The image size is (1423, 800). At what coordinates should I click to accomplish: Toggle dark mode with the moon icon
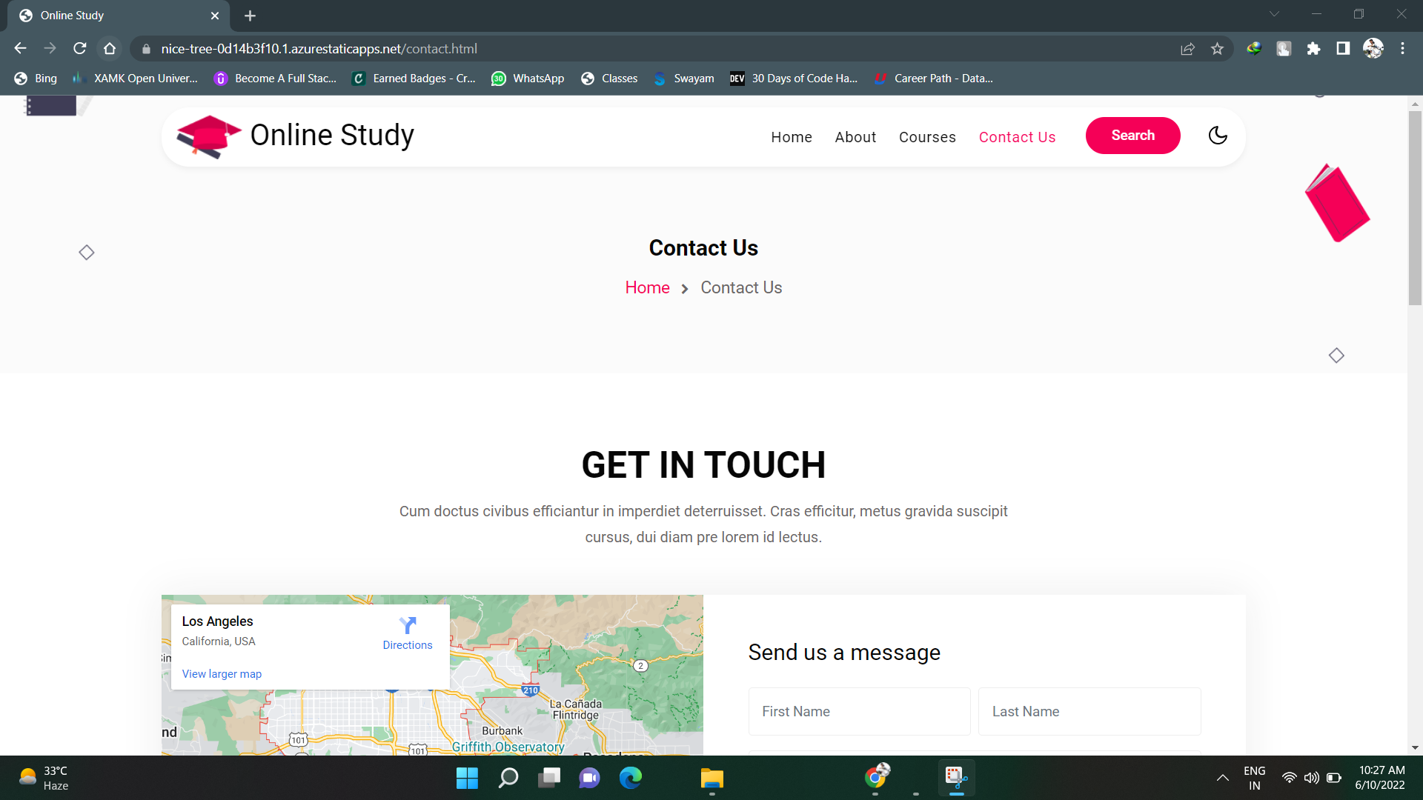click(x=1218, y=136)
